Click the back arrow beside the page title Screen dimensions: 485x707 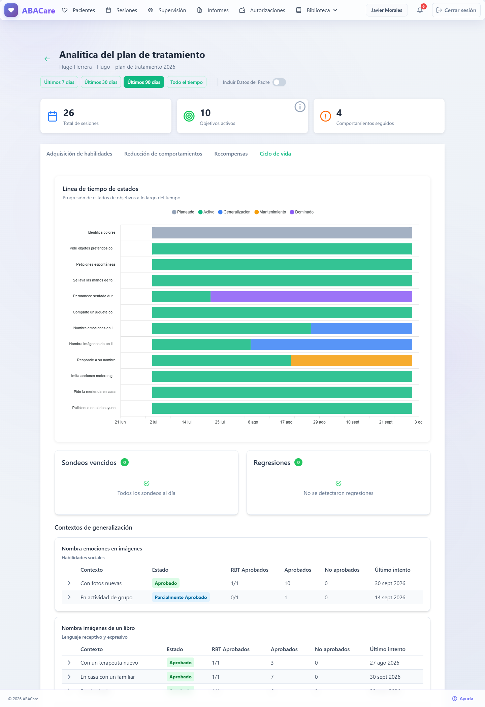click(47, 59)
